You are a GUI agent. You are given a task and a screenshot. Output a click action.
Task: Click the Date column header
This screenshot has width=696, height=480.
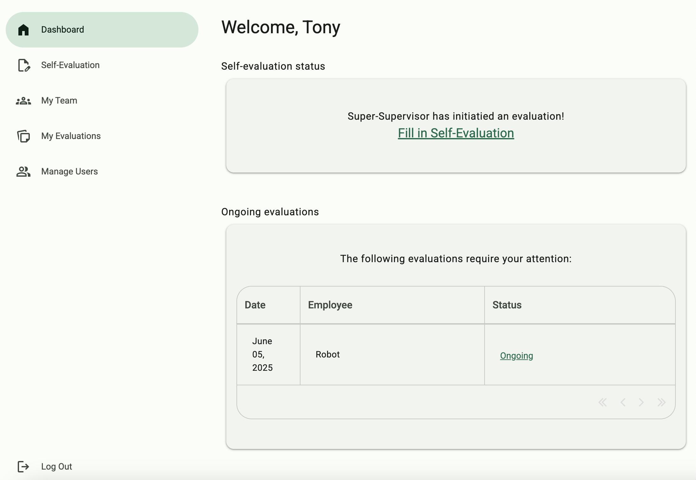255,305
